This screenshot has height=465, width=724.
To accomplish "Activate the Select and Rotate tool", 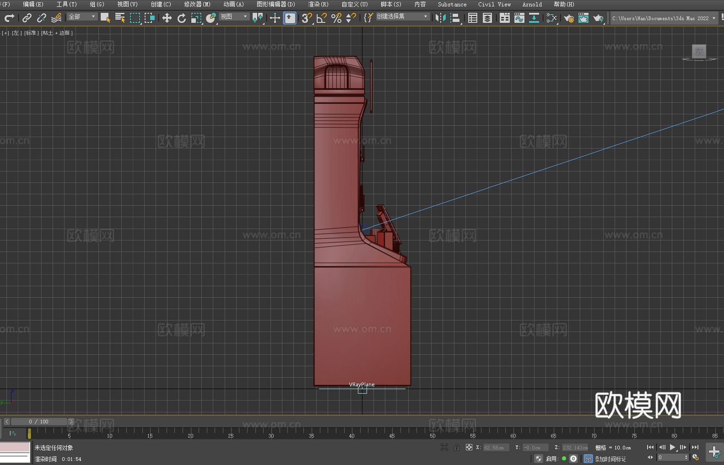I will click(182, 18).
